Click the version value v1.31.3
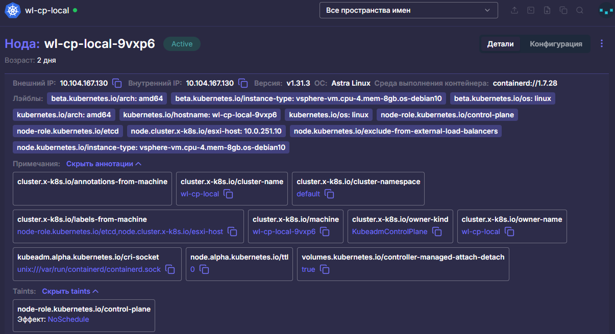615x334 pixels. point(298,83)
